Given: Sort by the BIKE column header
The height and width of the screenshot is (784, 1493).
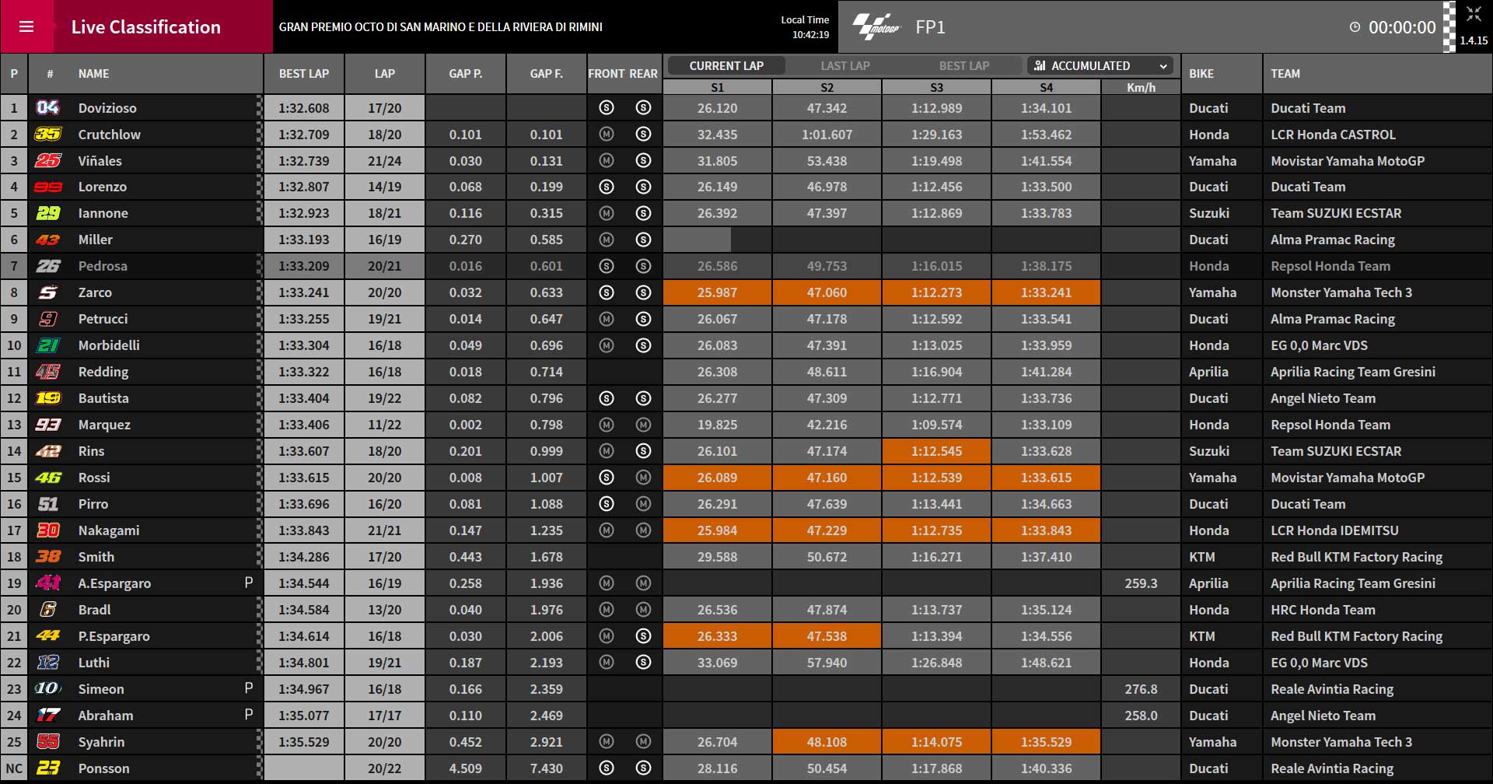Looking at the screenshot, I should [x=1201, y=74].
